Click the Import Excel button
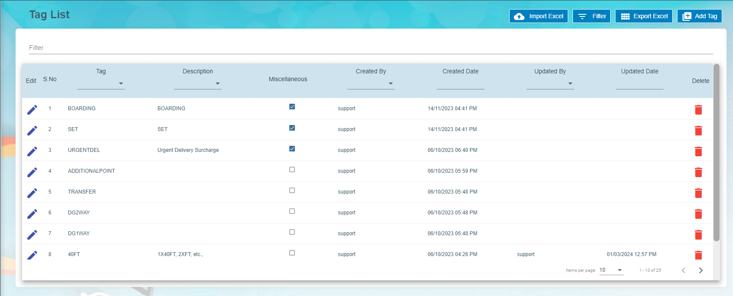 pyautogui.click(x=538, y=16)
